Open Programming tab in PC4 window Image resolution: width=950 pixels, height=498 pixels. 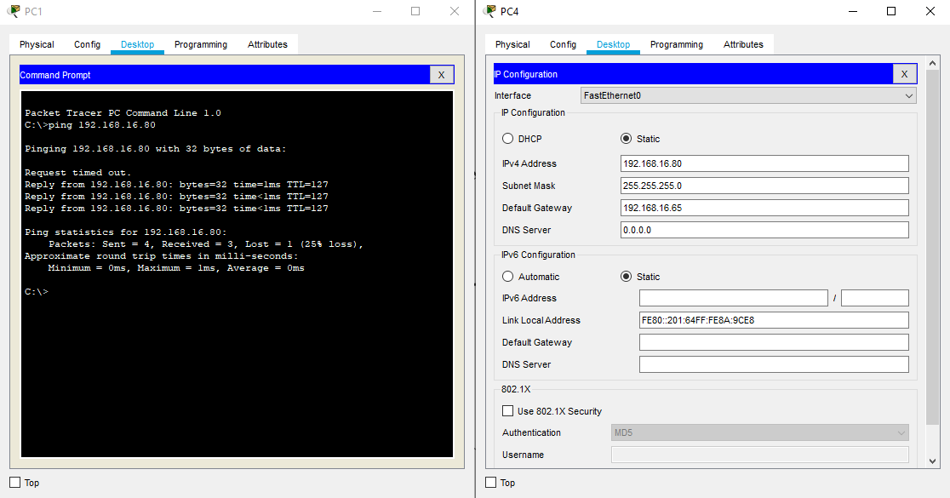click(x=677, y=44)
